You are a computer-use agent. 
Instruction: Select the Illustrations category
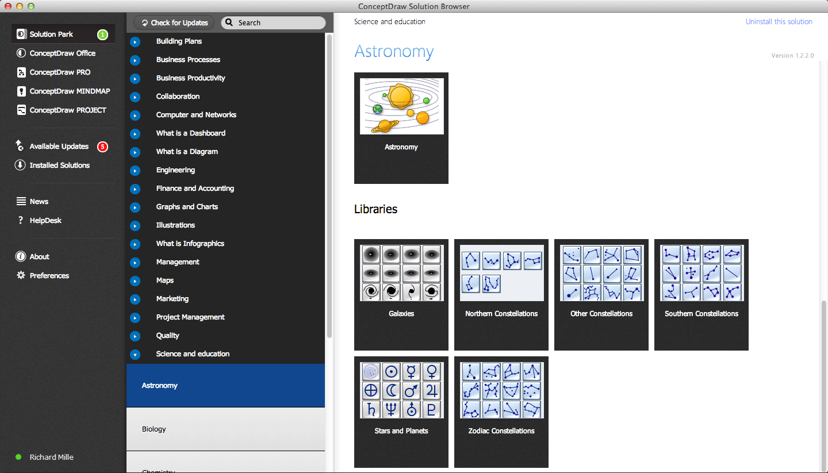[x=176, y=225]
